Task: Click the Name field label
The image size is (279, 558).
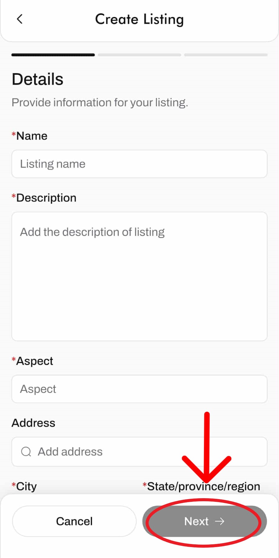Action: point(31,136)
